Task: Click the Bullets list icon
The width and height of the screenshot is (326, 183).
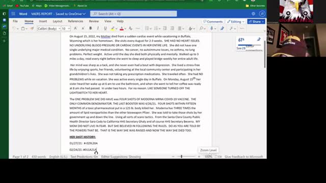Action: point(147,28)
